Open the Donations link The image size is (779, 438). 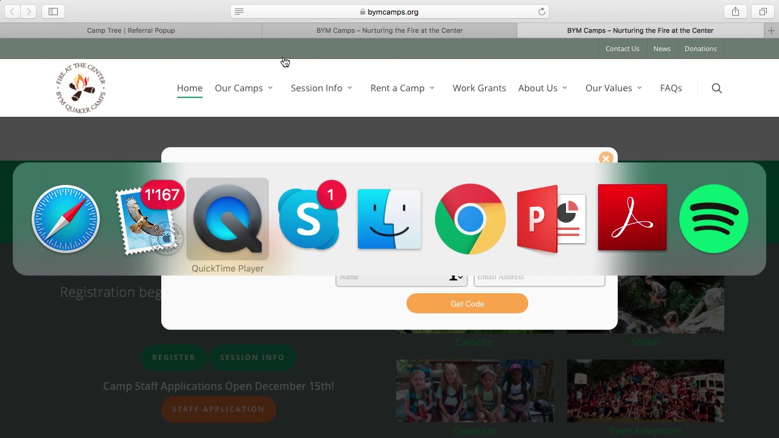700,49
